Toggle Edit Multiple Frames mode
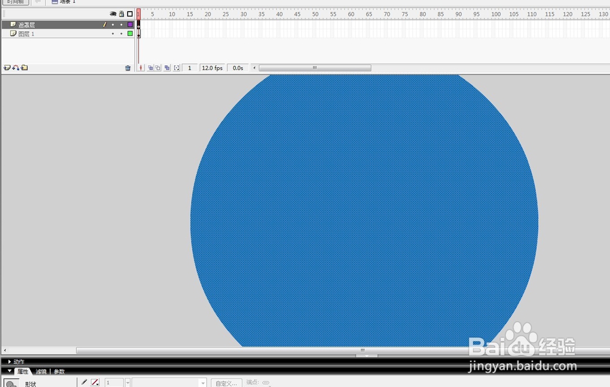 (167, 68)
